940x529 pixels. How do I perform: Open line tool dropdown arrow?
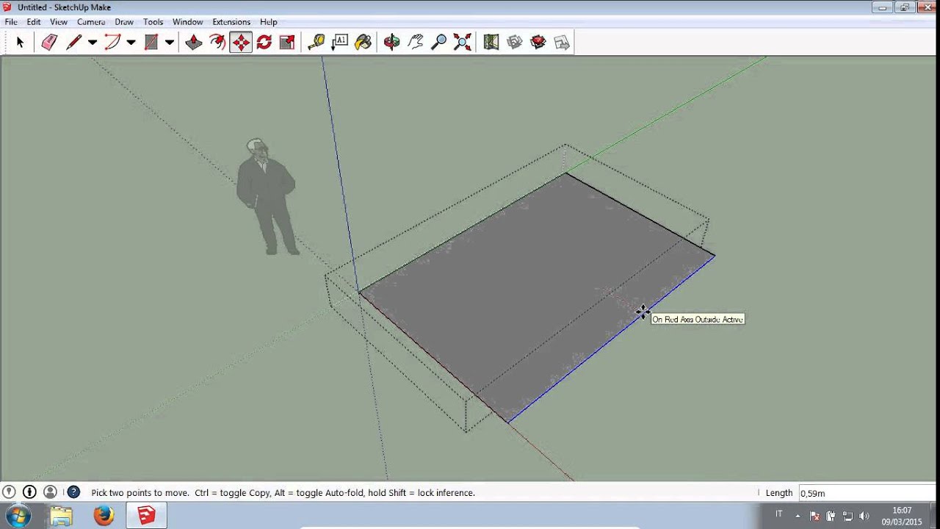[93, 43]
